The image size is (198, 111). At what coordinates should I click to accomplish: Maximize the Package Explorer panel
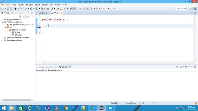(32, 13)
